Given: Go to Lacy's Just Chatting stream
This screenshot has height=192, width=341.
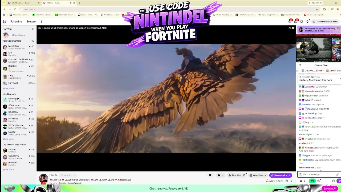Looking at the screenshot, I should tap(18, 77).
